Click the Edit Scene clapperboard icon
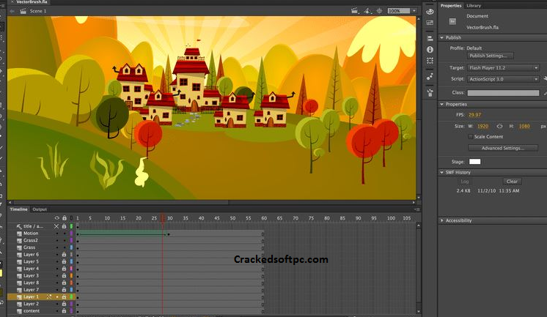Screen dimensions: 547x317 [x=354, y=11]
